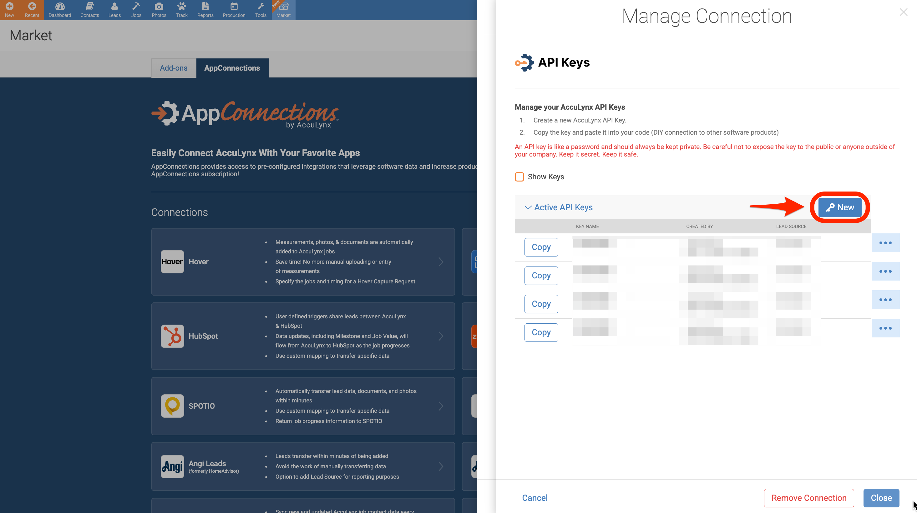Open the Tools wrench icon

coord(261,6)
